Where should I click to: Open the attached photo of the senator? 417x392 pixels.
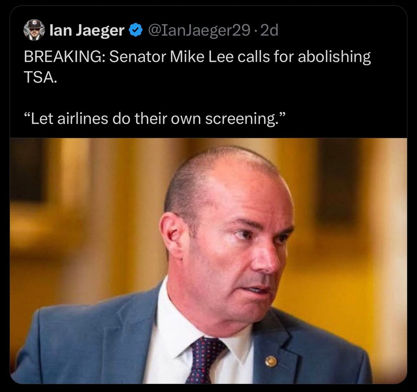208,261
